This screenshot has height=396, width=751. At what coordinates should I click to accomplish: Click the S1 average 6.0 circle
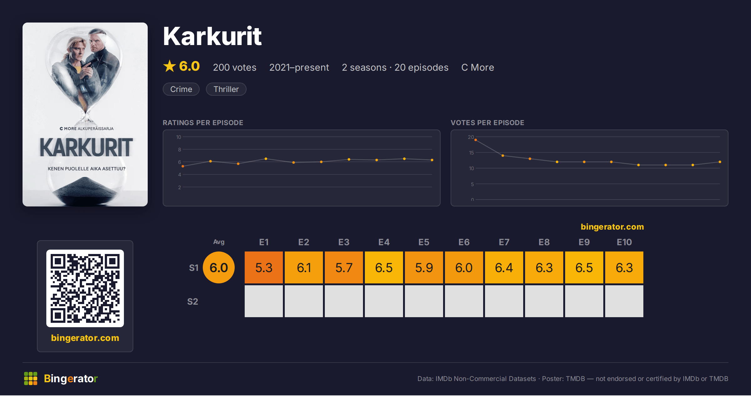click(x=219, y=267)
